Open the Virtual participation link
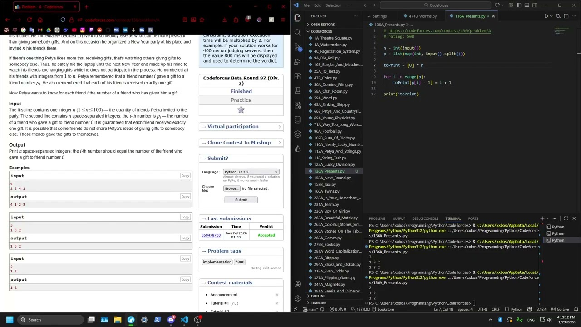This screenshot has width=581, height=327. click(233, 127)
